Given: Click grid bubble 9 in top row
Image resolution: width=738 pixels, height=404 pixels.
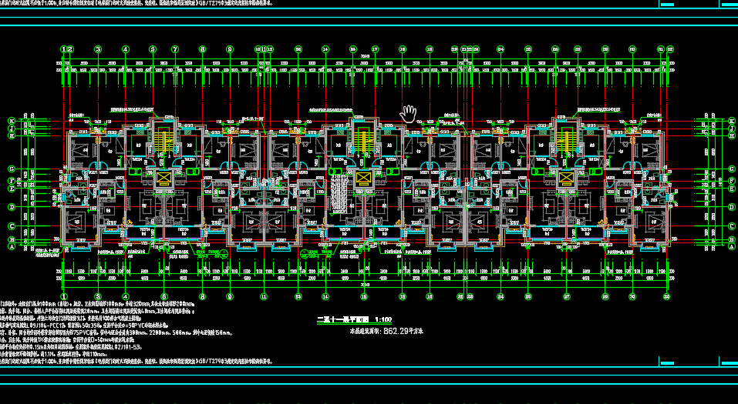Looking at the screenshot, I should pyautogui.click(x=229, y=50).
